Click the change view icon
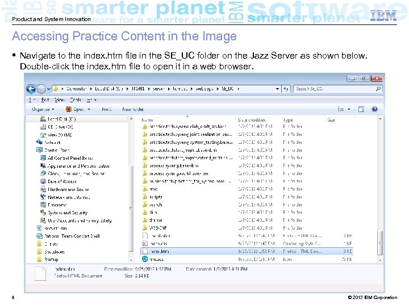This screenshot has height=307, width=409. click(341, 109)
